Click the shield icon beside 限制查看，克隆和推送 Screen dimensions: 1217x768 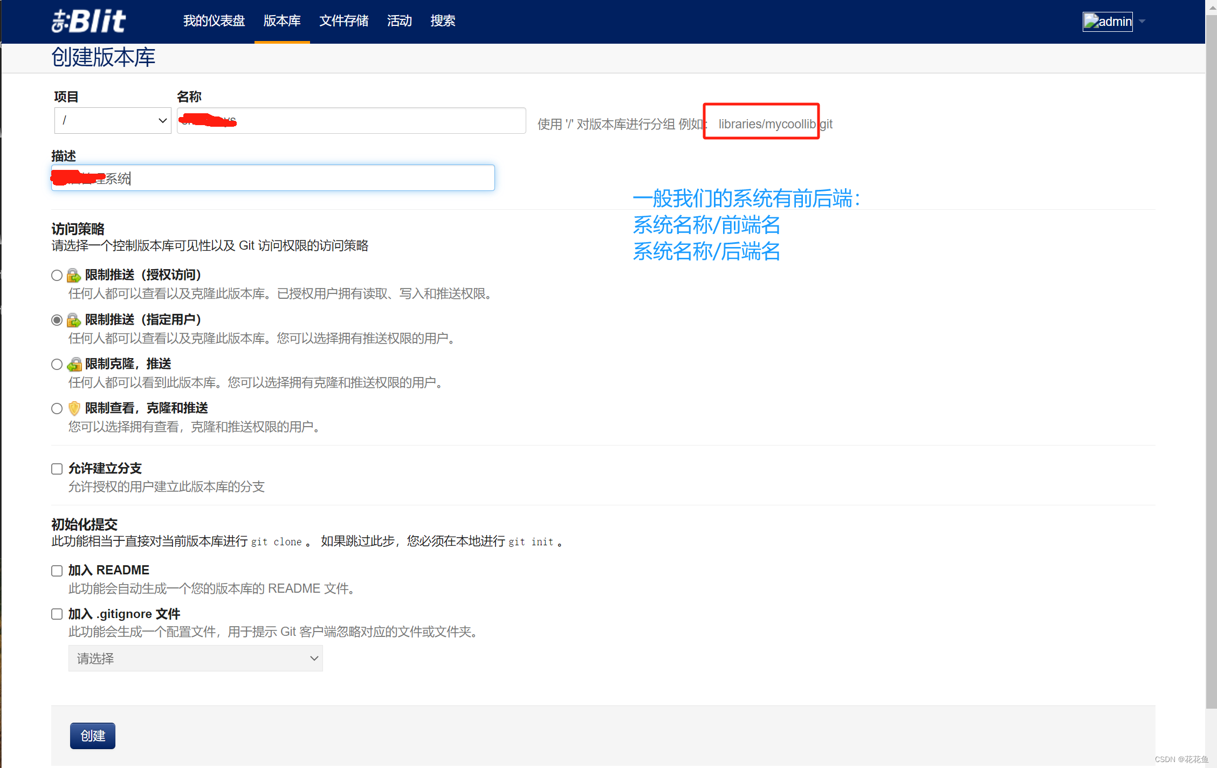pyautogui.click(x=74, y=408)
